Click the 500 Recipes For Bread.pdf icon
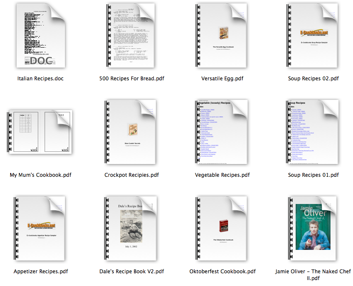 click(131, 36)
